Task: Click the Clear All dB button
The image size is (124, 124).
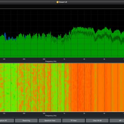Action: point(97,121)
